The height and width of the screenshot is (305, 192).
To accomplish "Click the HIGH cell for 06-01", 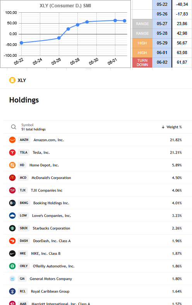I will tap(142, 53).
